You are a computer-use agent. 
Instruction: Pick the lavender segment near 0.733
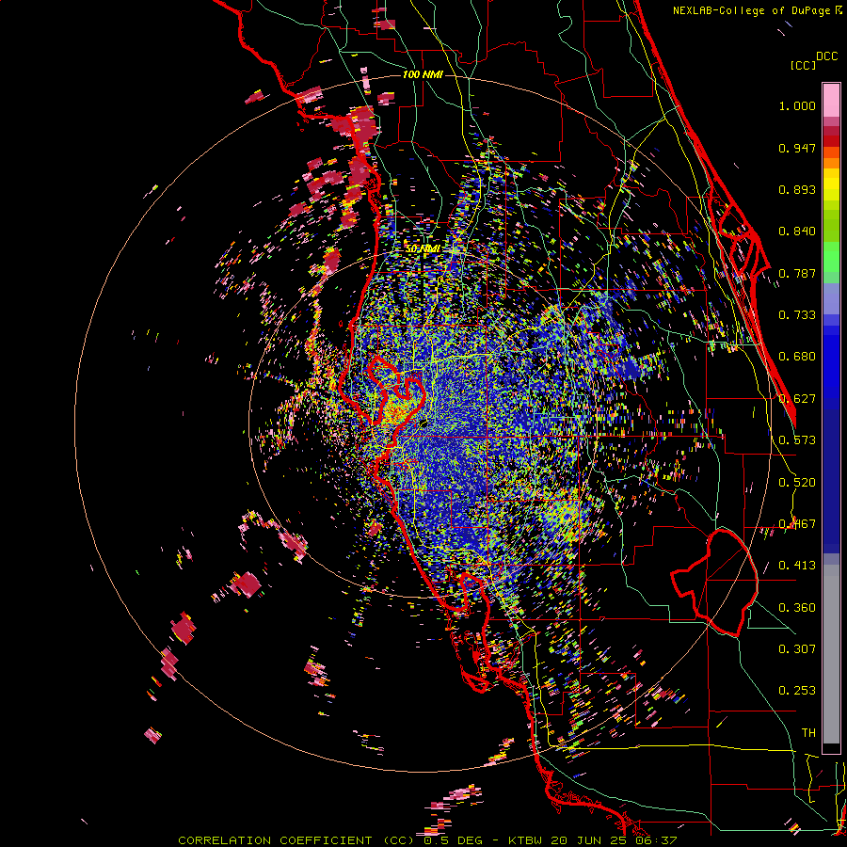pyautogui.click(x=831, y=298)
